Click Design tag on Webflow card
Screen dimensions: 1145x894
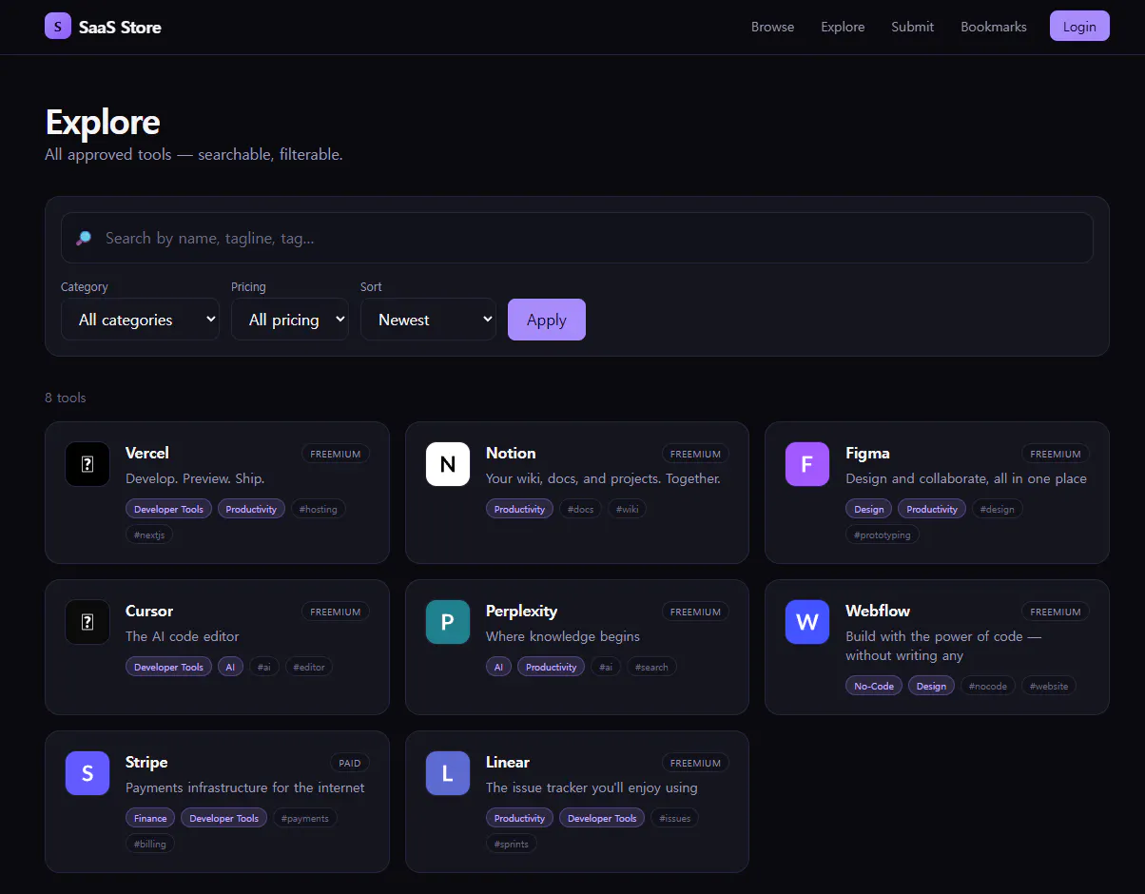point(931,686)
